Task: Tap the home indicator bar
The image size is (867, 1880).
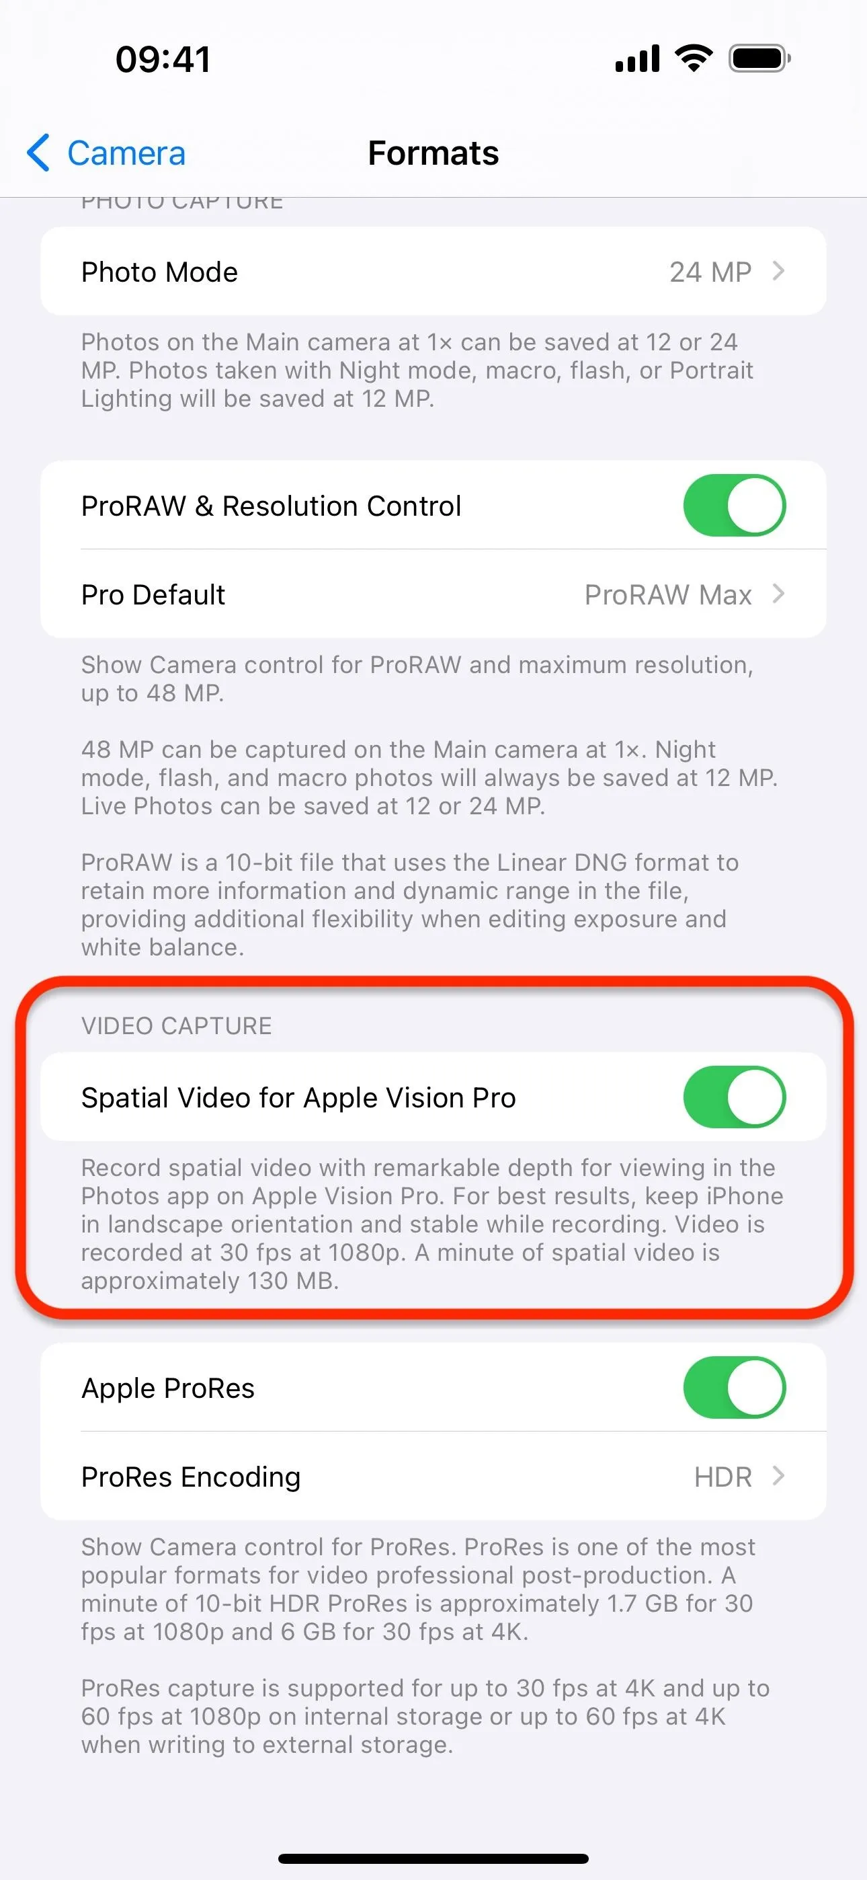Action: pos(433,1859)
